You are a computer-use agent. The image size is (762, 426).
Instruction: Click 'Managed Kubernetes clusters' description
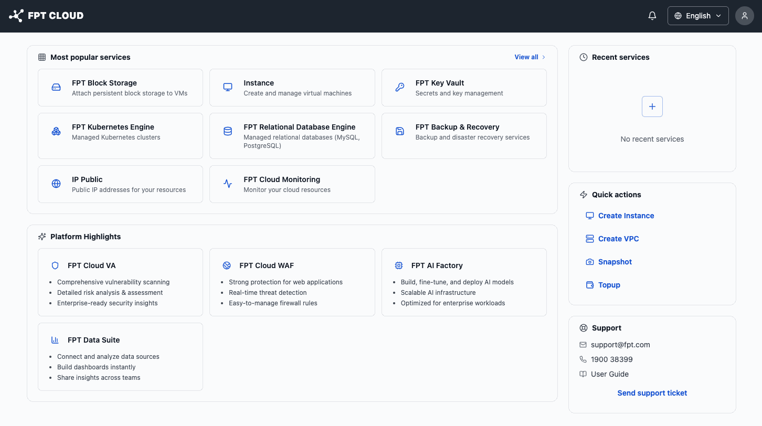point(116,137)
